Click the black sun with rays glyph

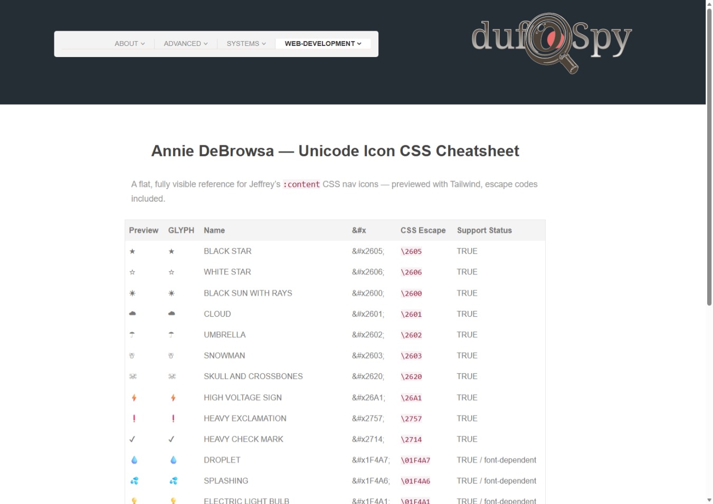point(172,293)
